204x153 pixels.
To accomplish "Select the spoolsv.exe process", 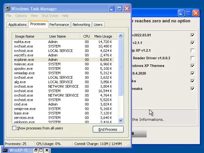I will coord(64,69).
